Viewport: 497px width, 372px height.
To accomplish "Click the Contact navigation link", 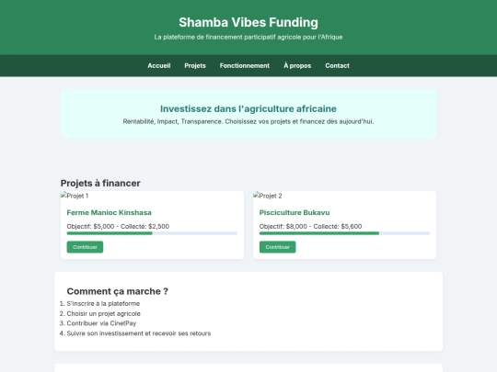I will [x=337, y=66].
